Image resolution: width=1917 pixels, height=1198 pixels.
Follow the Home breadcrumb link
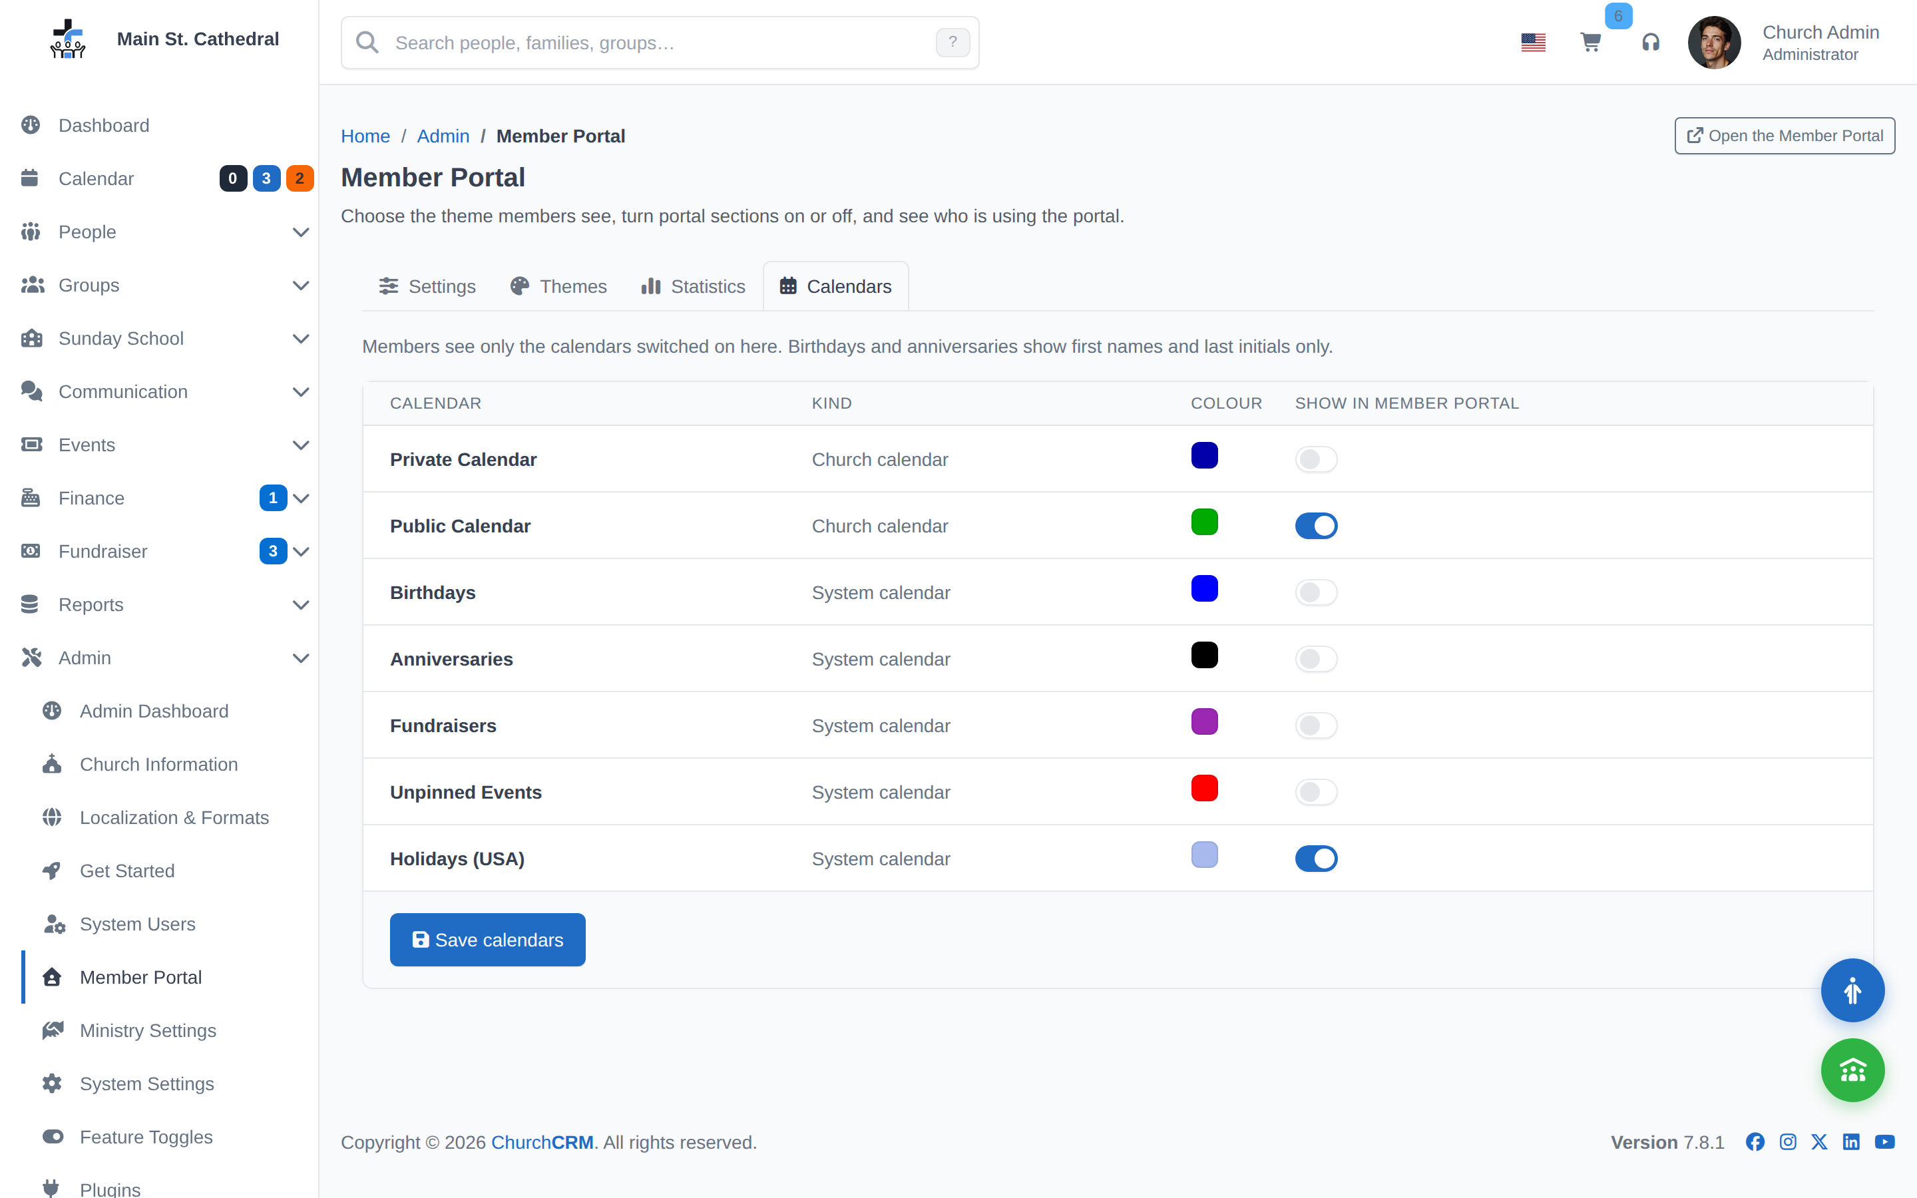[365, 136]
